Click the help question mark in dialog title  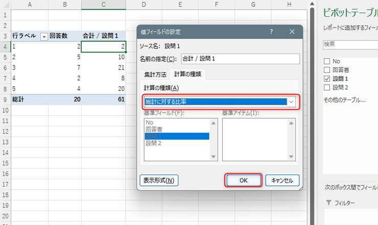[271, 32]
